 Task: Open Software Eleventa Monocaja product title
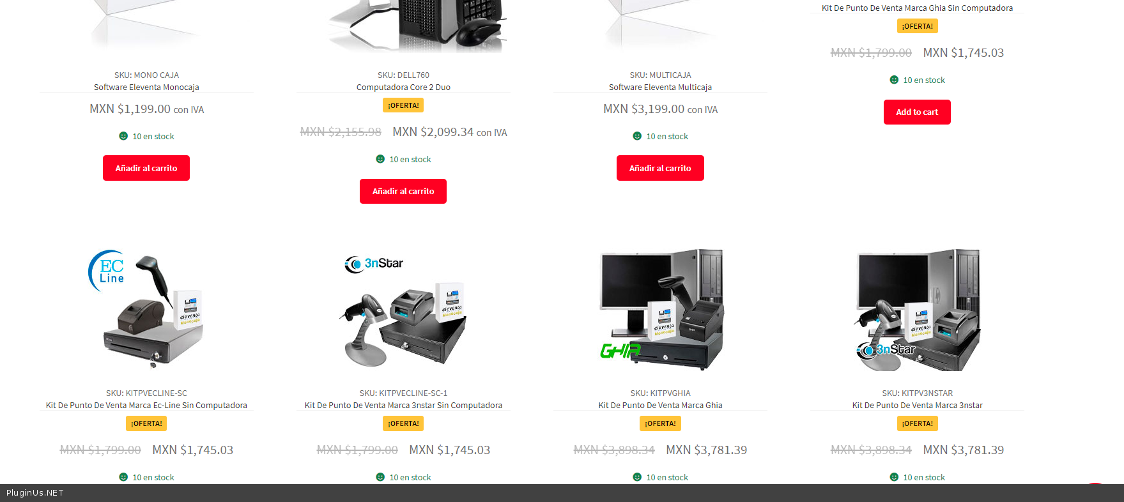pyautogui.click(x=146, y=87)
